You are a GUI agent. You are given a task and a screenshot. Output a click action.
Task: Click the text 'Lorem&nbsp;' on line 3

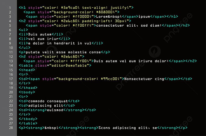coord(109,16)
